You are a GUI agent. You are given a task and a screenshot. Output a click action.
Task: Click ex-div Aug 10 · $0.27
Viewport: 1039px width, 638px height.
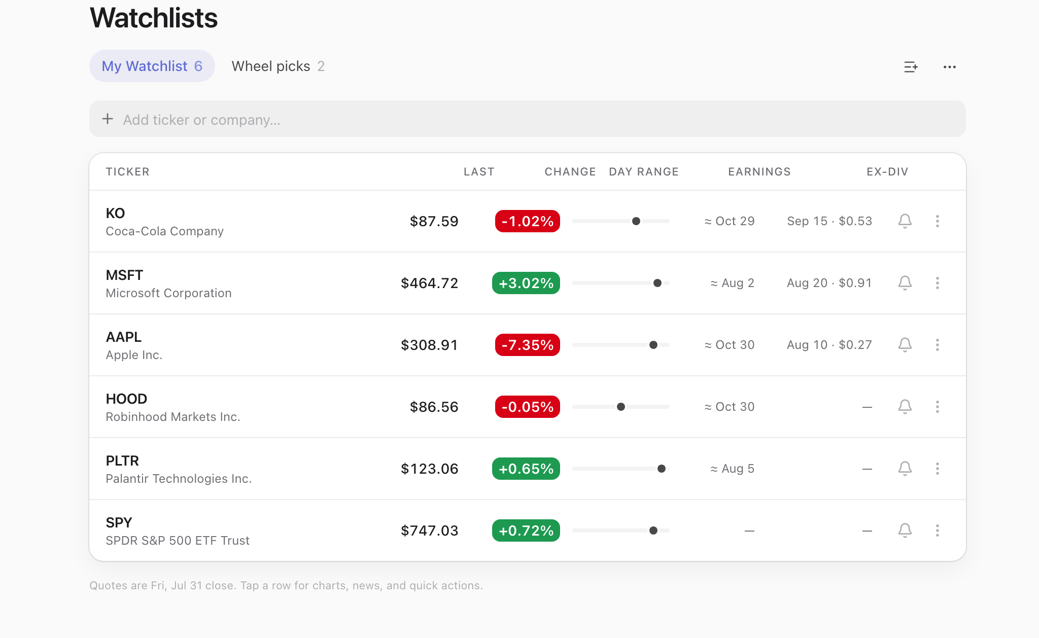coord(829,345)
